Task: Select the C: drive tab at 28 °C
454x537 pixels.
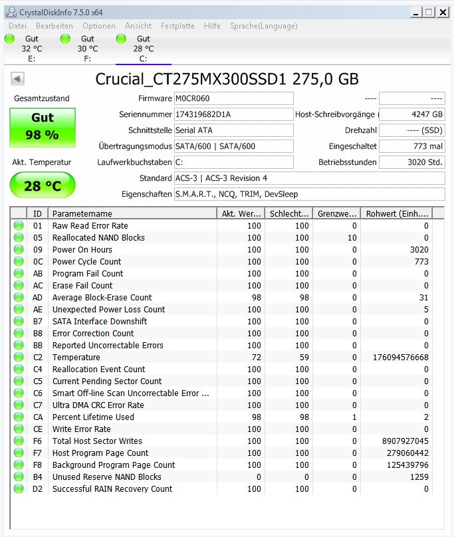Action: click(x=144, y=49)
